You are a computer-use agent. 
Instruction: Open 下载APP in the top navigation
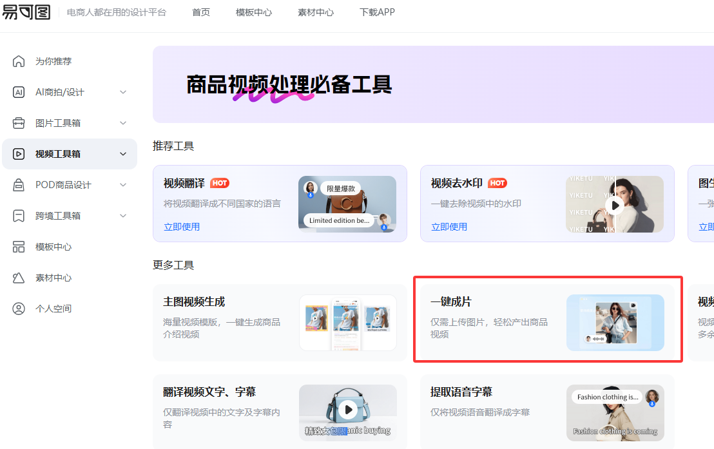(377, 12)
